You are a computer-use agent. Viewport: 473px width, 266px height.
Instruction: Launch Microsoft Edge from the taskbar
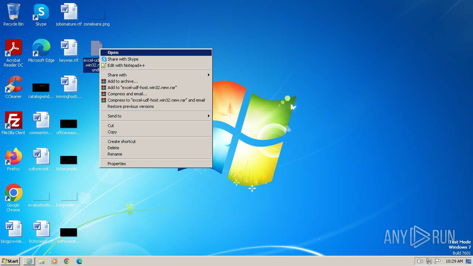pyautogui.click(x=79, y=261)
